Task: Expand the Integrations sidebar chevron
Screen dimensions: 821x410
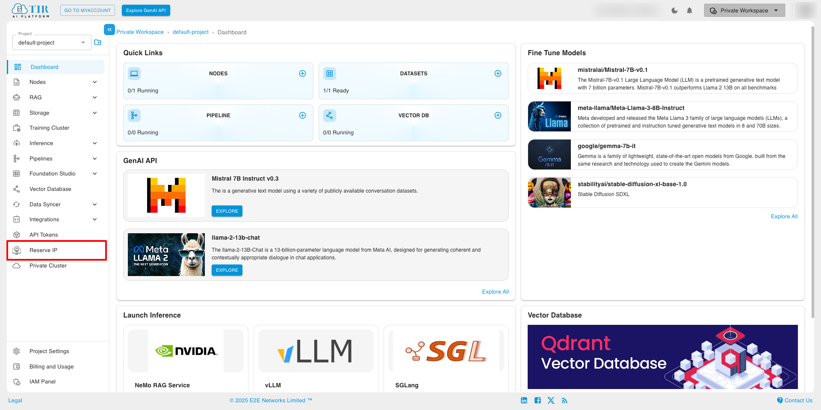Action: 95,220
